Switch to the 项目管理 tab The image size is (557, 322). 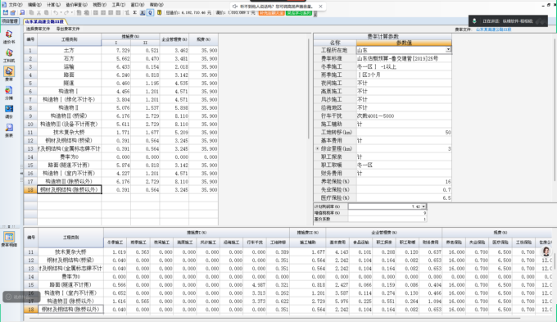[10, 21]
